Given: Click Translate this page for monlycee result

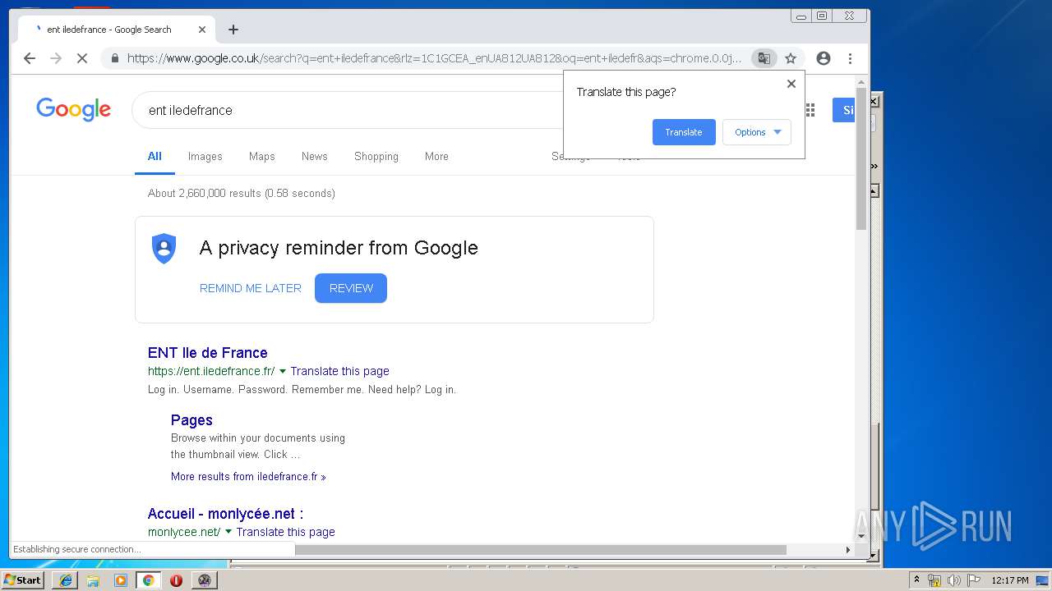Looking at the screenshot, I should tap(285, 532).
